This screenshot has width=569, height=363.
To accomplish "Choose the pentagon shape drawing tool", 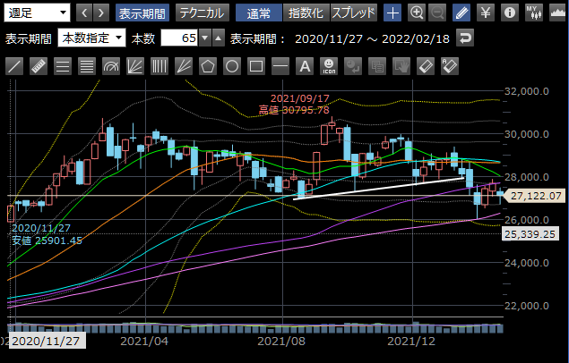I will pos(208,66).
